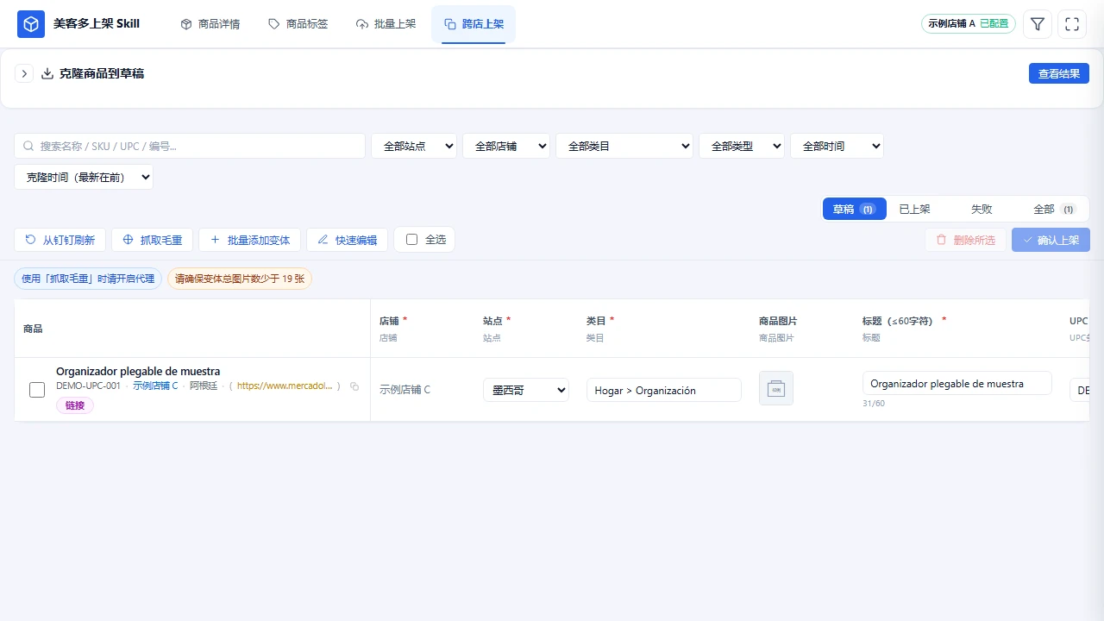1104x621 pixels.
Task: Select the 跨店上架 tab
Action: click(474, 24)
